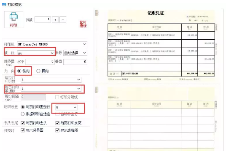The height and width of the screenshot is (152, 226).
Task: Open the red overprint template link
Action: click(83, 24)
